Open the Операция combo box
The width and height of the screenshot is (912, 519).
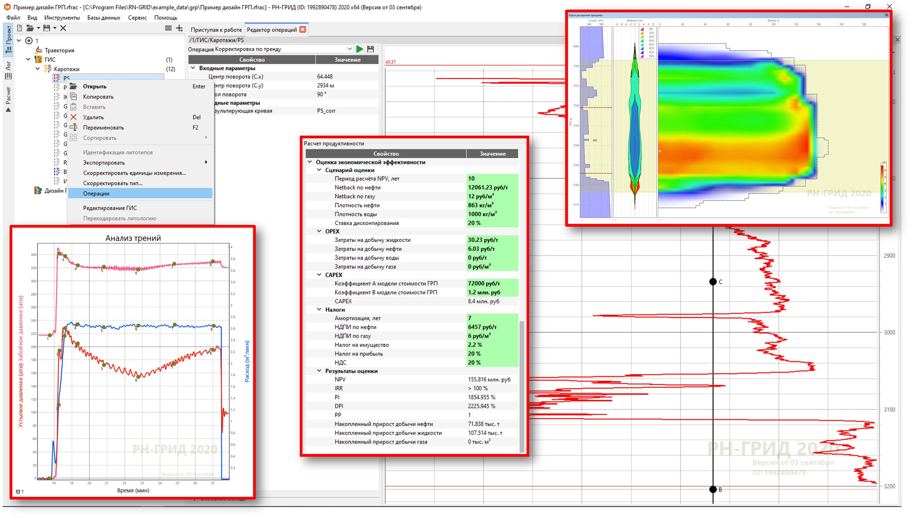click(283, 49)
